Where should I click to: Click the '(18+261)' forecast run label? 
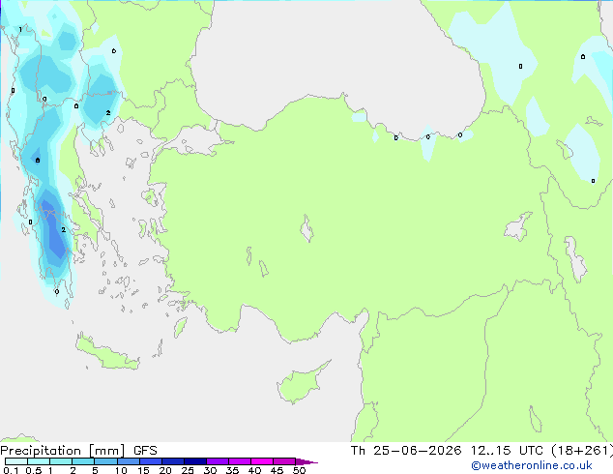tap(582, 451)
